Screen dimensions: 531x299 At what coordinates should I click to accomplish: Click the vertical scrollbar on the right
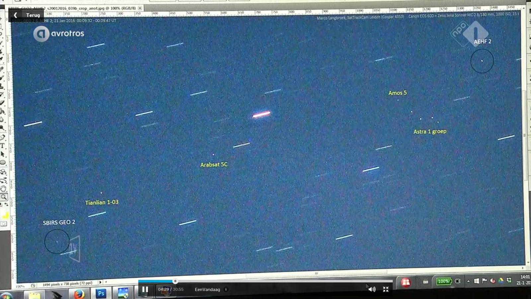(x=525, y=135)
